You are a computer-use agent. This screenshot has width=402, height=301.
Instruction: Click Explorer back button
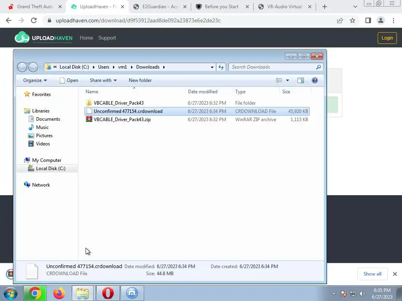click(22, 67)
